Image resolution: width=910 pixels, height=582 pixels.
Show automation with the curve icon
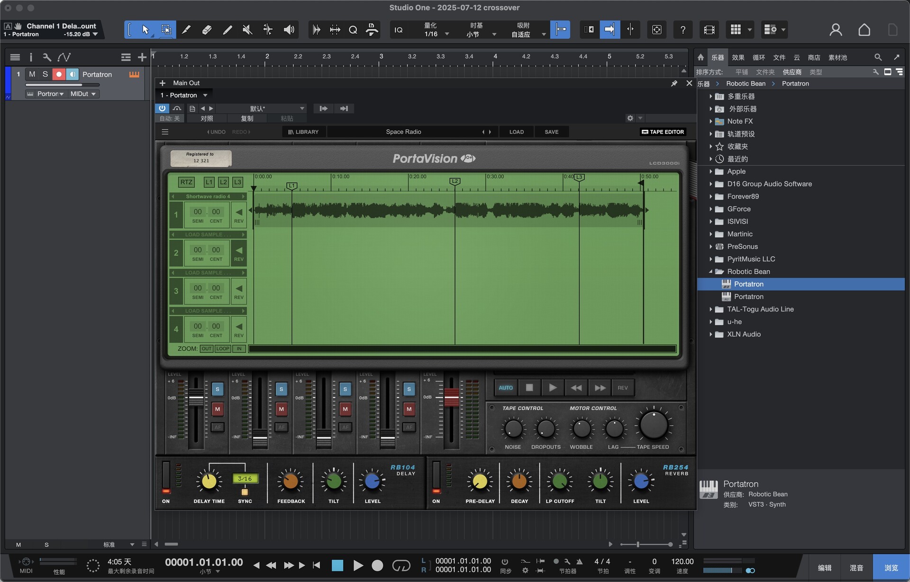(x=64, y=57)
